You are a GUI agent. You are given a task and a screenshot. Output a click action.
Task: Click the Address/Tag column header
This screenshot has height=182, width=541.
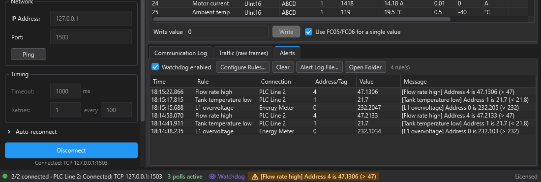[334, 82]
